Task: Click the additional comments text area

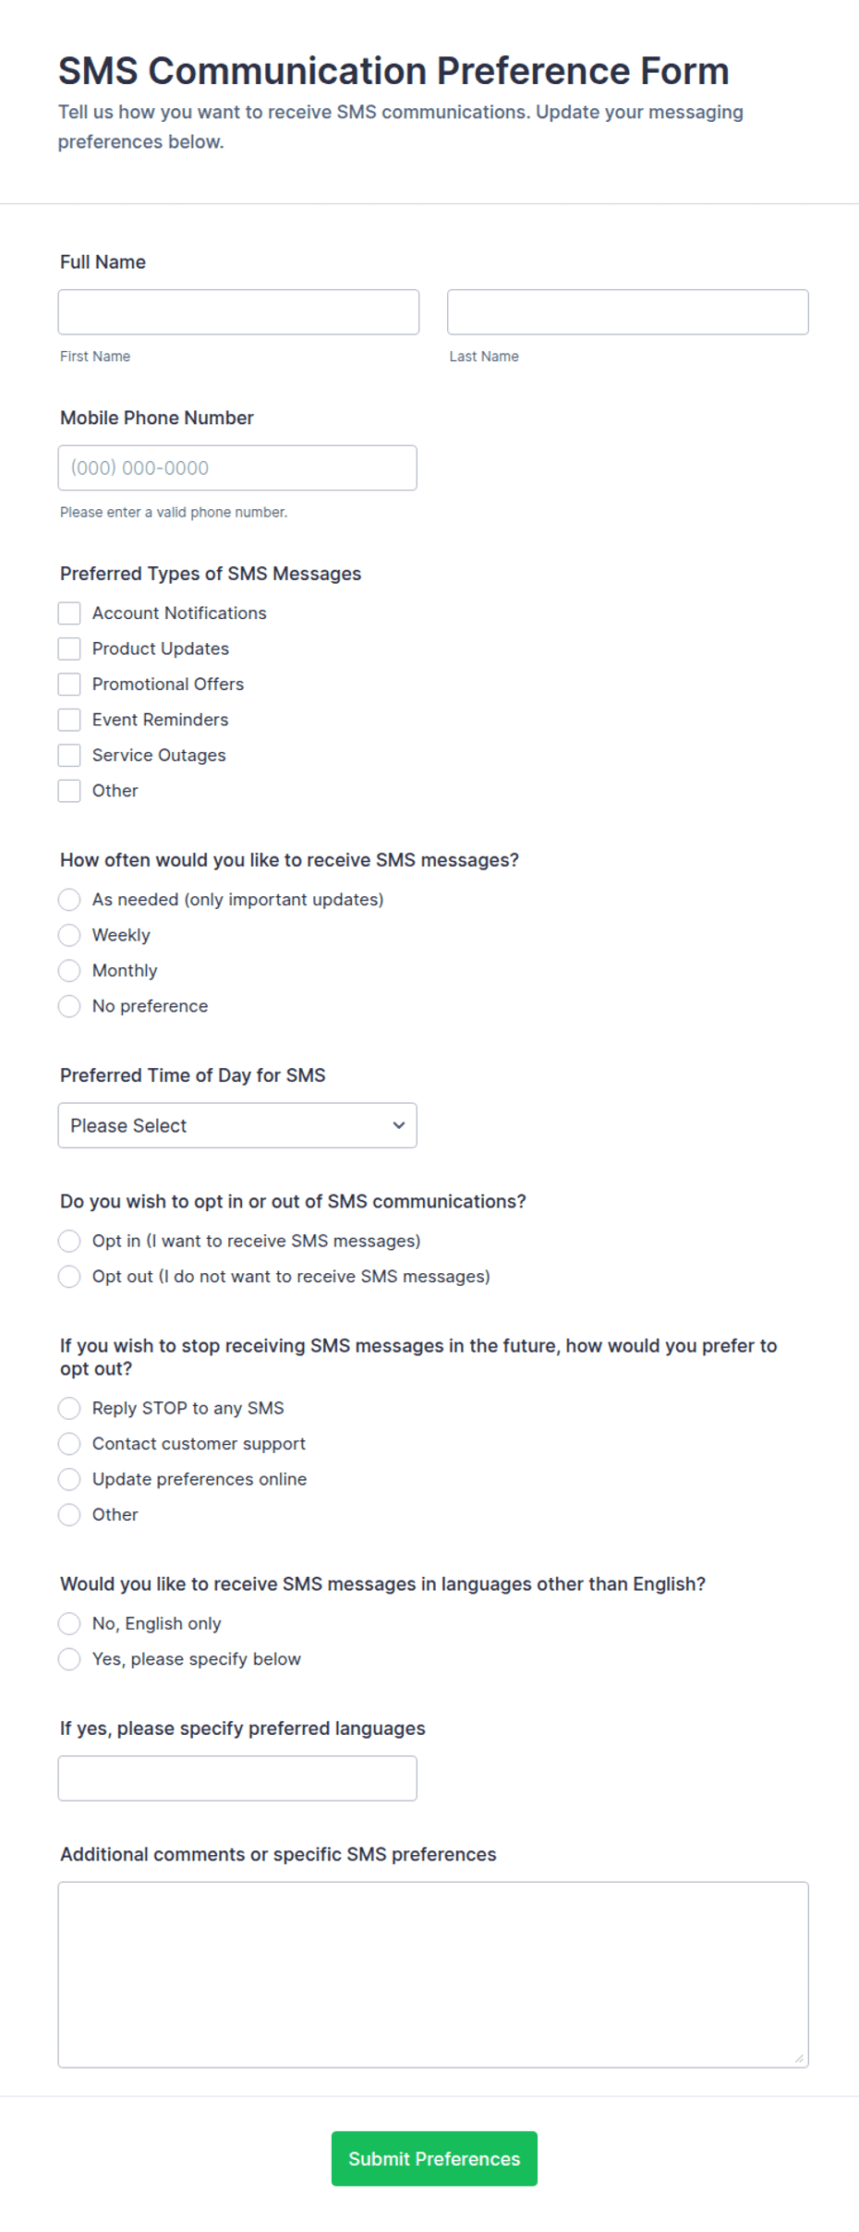Action: (433, 1974)
